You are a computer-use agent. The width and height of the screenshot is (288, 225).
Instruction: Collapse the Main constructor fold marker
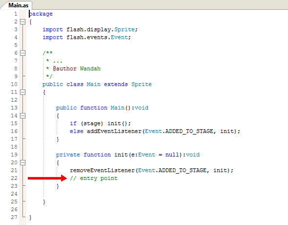pyautogui.click(x=22, y=116)
